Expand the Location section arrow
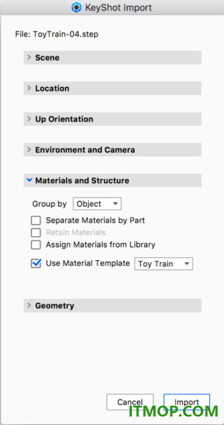This screenshot has width=224, height=425. coord(29,88)
